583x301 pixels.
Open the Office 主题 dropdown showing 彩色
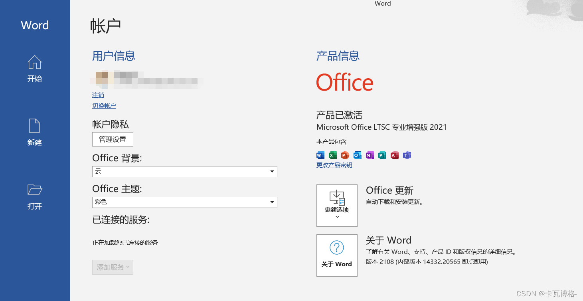coord(185,202)
